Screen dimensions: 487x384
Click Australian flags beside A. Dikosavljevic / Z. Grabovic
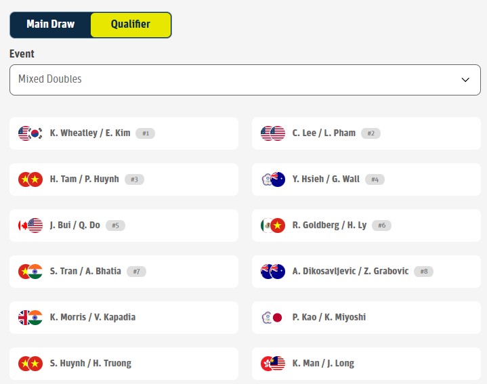(273, 272)
